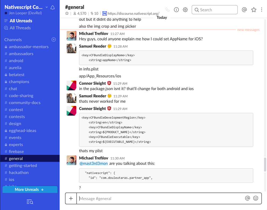
Task: Open the more options vertical dots menu
Action: point(262,10)
